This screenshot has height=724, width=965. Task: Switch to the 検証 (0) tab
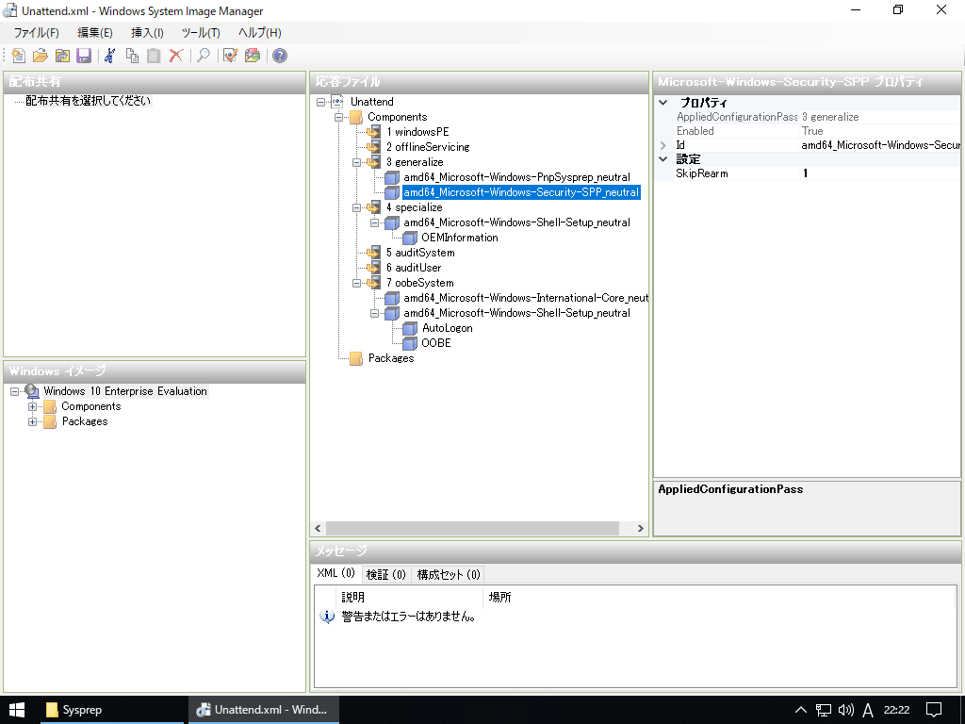point(385,574)
